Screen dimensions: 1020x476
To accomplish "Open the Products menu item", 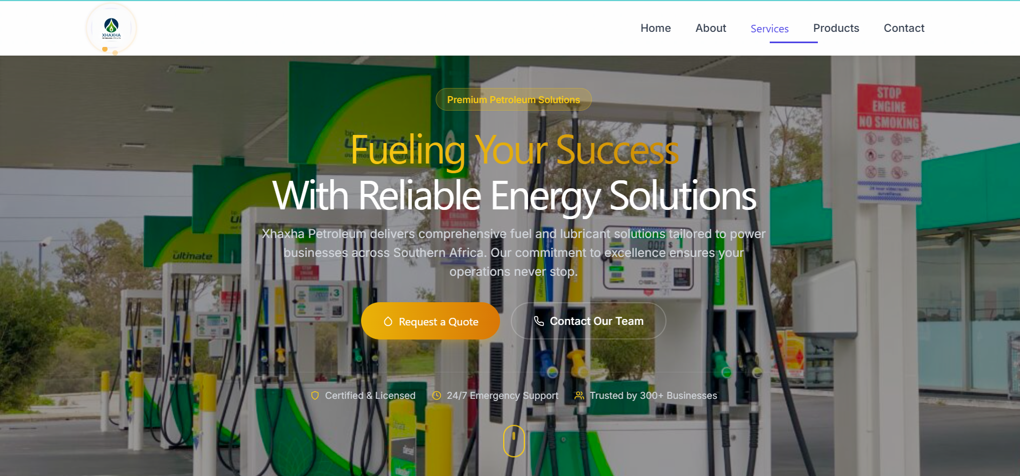I will [836, 28].
